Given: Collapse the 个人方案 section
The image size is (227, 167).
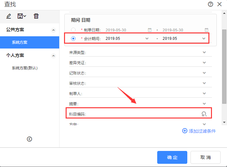Looking at the screenshot, I should tap(53, 56).
